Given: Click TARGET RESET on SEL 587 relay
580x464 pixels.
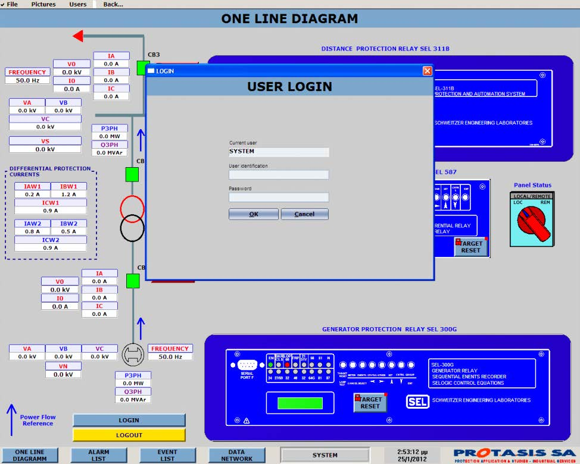Looking at the screenshot, I should point(471,247).
